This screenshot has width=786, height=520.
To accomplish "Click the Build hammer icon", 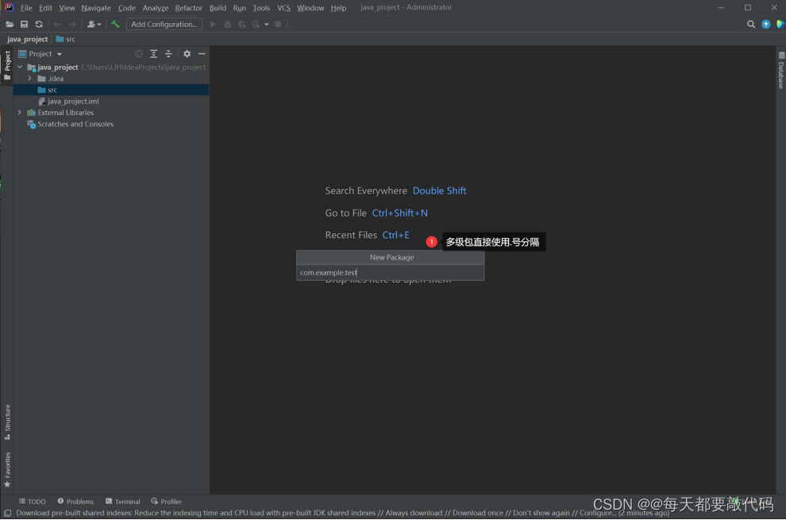I will click(115, 24).
